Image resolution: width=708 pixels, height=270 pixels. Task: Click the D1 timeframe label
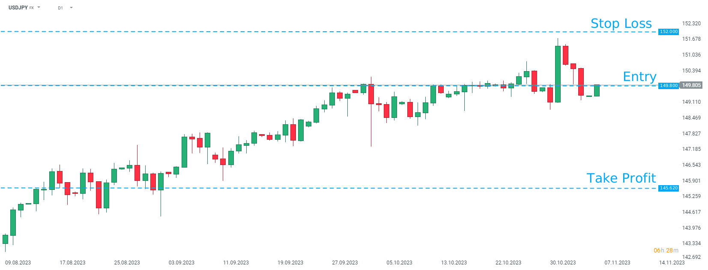coord(60,8)
